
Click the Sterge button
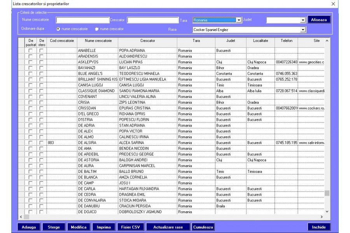54,227
